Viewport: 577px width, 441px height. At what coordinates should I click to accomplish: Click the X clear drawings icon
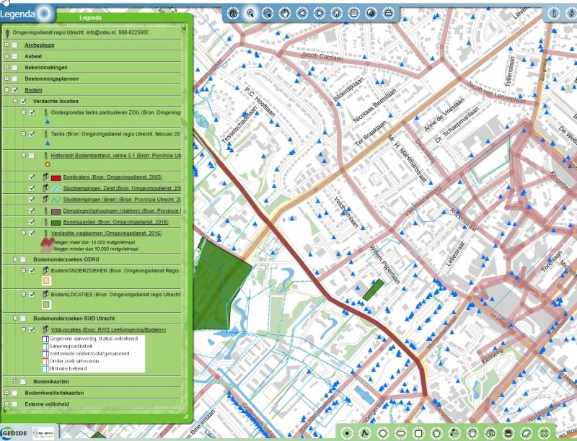click(x=545, y=433)
